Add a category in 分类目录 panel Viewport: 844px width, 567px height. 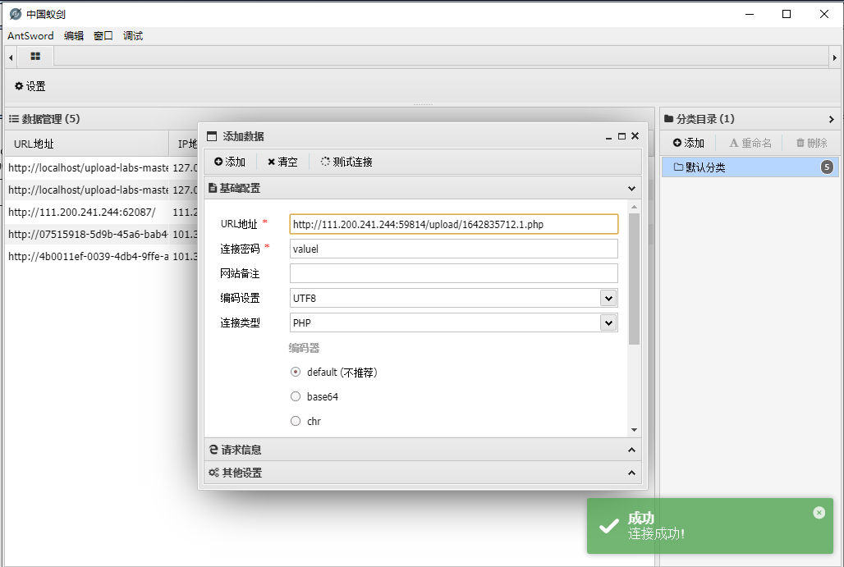(689, 143)
